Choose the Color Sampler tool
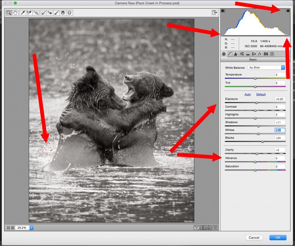Screen dimensions: 295x246 point(29,13)
